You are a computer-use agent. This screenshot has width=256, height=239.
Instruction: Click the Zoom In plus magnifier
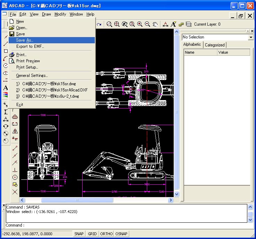[140, 24]
